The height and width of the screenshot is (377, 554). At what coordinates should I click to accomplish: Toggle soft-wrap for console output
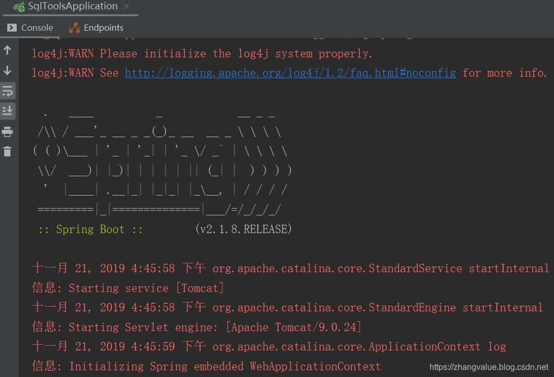(7, 91)
